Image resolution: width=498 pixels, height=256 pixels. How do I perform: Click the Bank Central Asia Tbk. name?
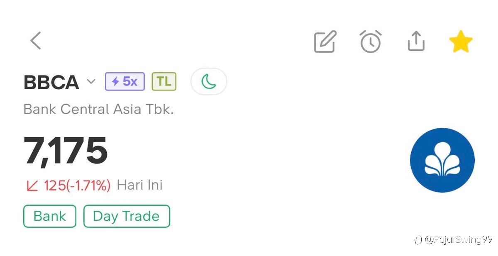98,110
